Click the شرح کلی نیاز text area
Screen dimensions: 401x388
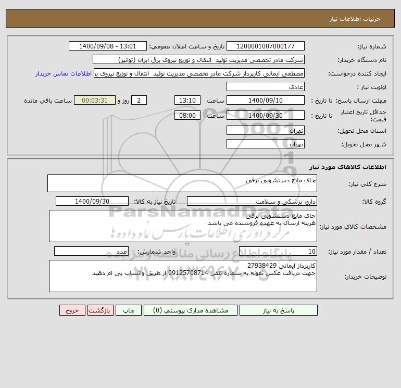182,183
